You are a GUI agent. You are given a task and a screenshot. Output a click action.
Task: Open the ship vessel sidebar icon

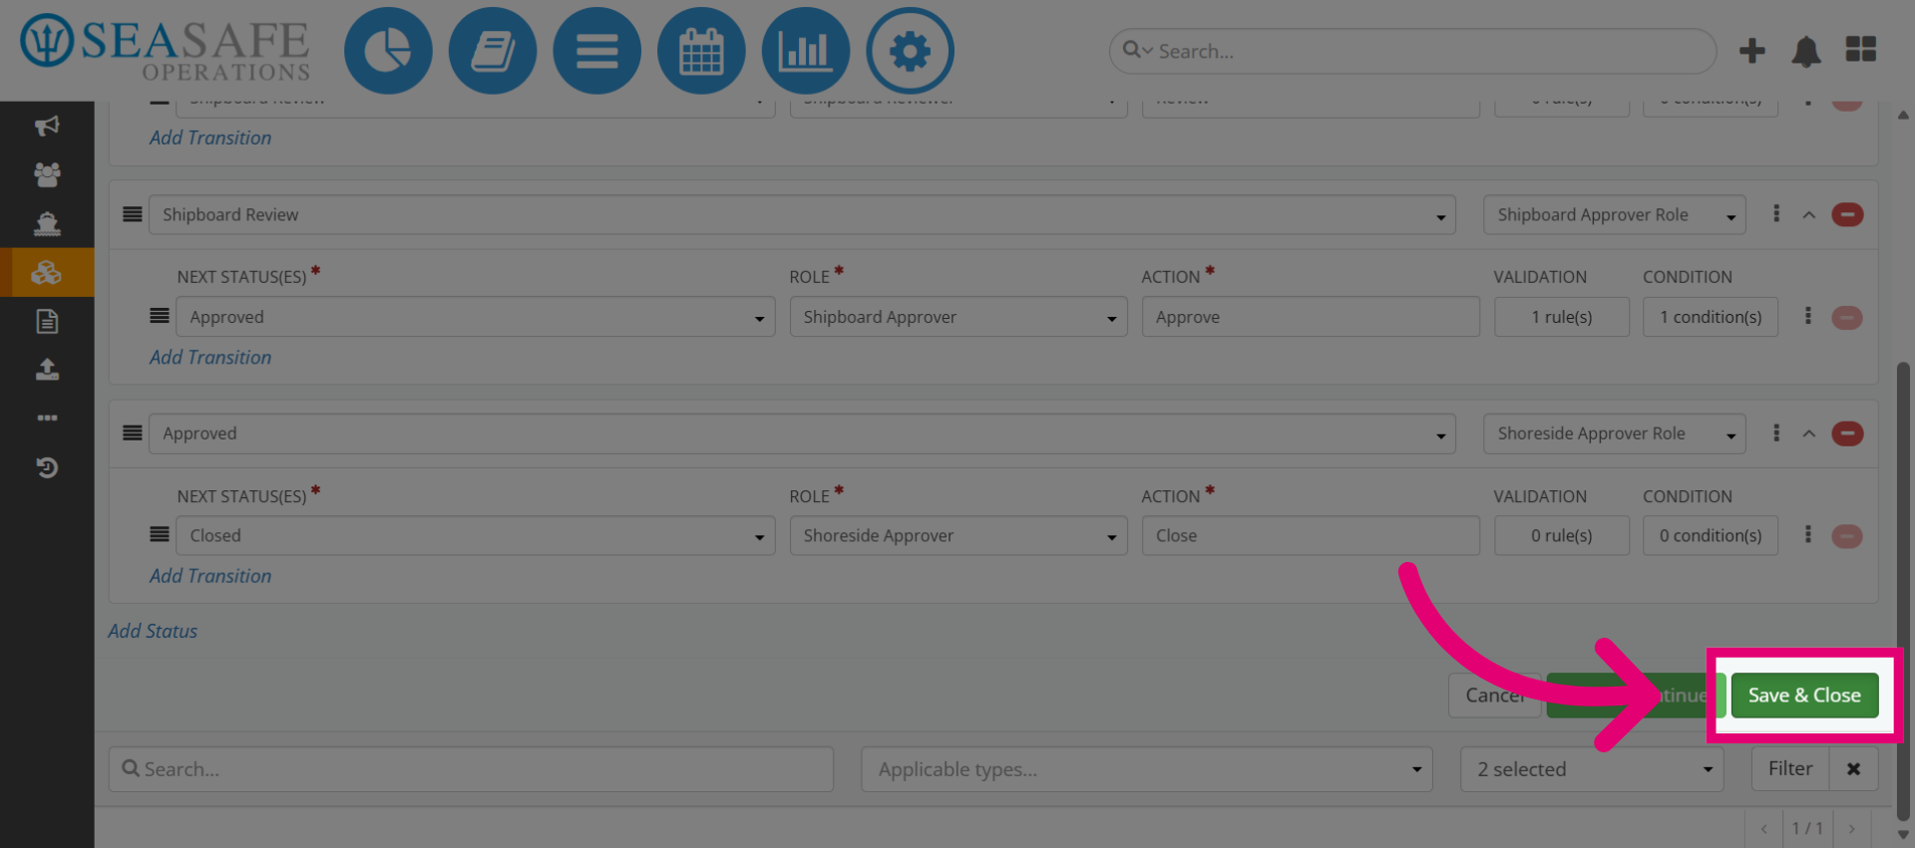pos(47,223)
